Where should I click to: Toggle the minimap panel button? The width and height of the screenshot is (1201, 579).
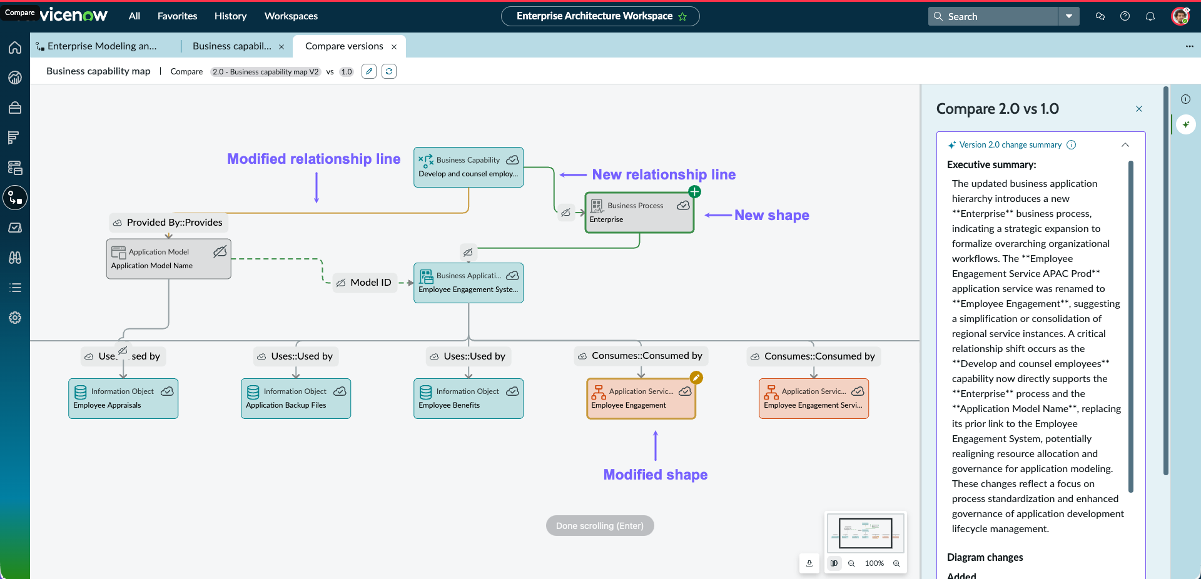click(x=834, y=563)
